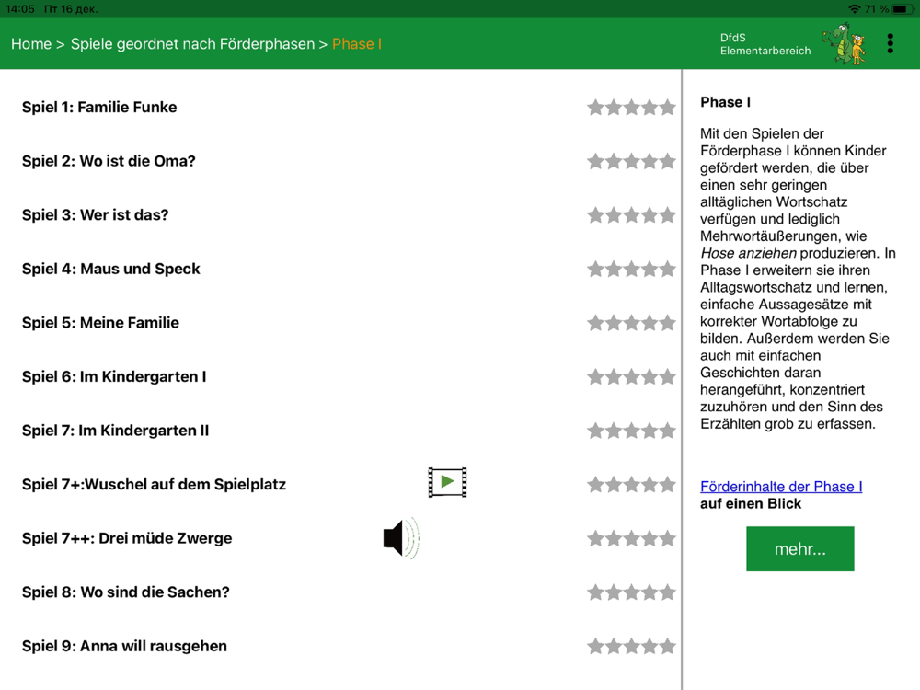This screenshot has width=920, height=690.
Task: Rate Familie Funke five stars
Action: pyautogui.click(x=667, y=108)
